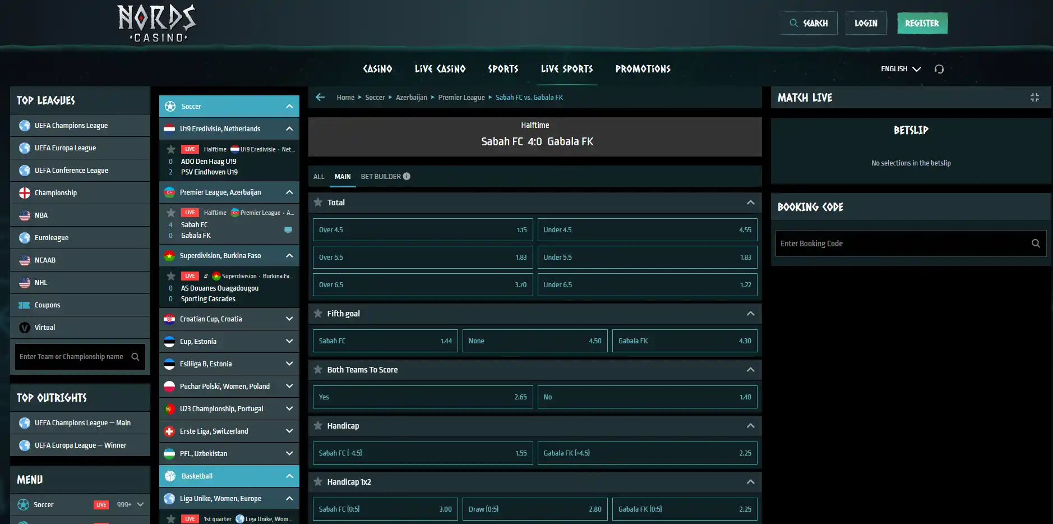Open the Live Casino nav item

tap(440, 69)
